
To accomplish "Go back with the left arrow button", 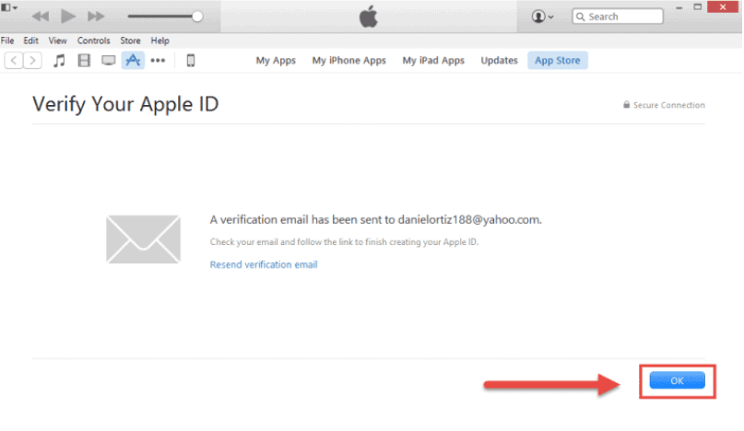I will (x=14, y=61).
